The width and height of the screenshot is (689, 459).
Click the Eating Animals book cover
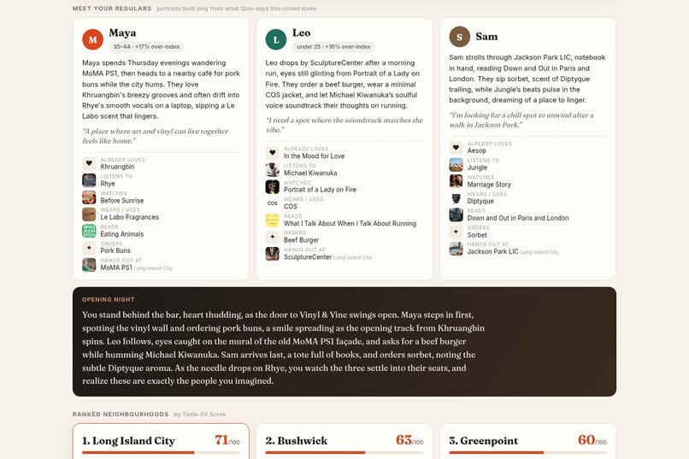[89, 231]
